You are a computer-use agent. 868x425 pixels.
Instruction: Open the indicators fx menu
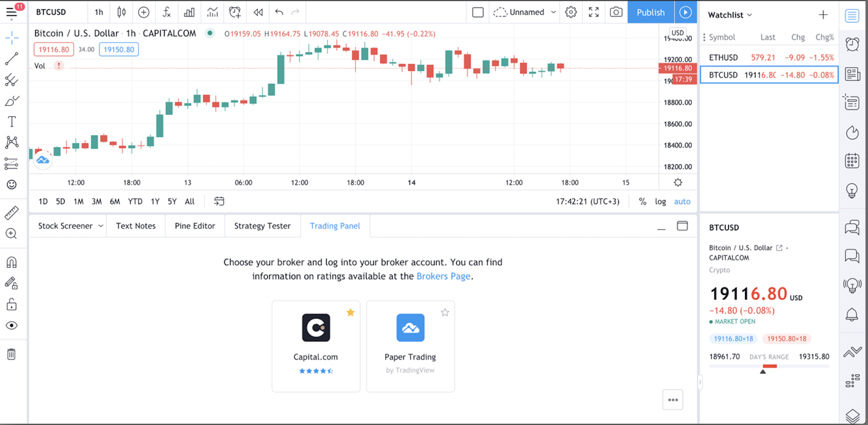pos(166,12)
